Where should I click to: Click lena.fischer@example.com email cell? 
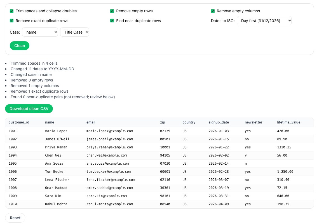tap(111, 180)
